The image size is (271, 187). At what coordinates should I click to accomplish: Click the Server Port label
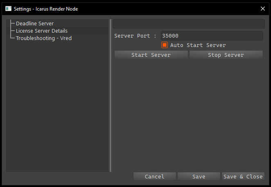pyautogui.click(x=135, y=36)
